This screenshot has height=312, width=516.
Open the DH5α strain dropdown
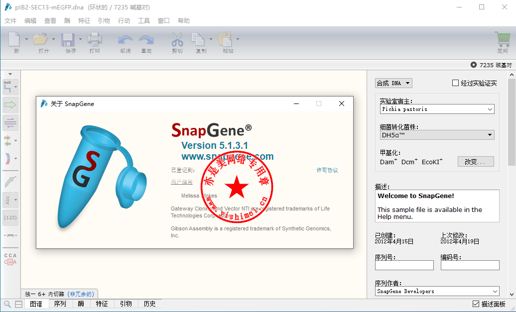click(x=437, y=135)
